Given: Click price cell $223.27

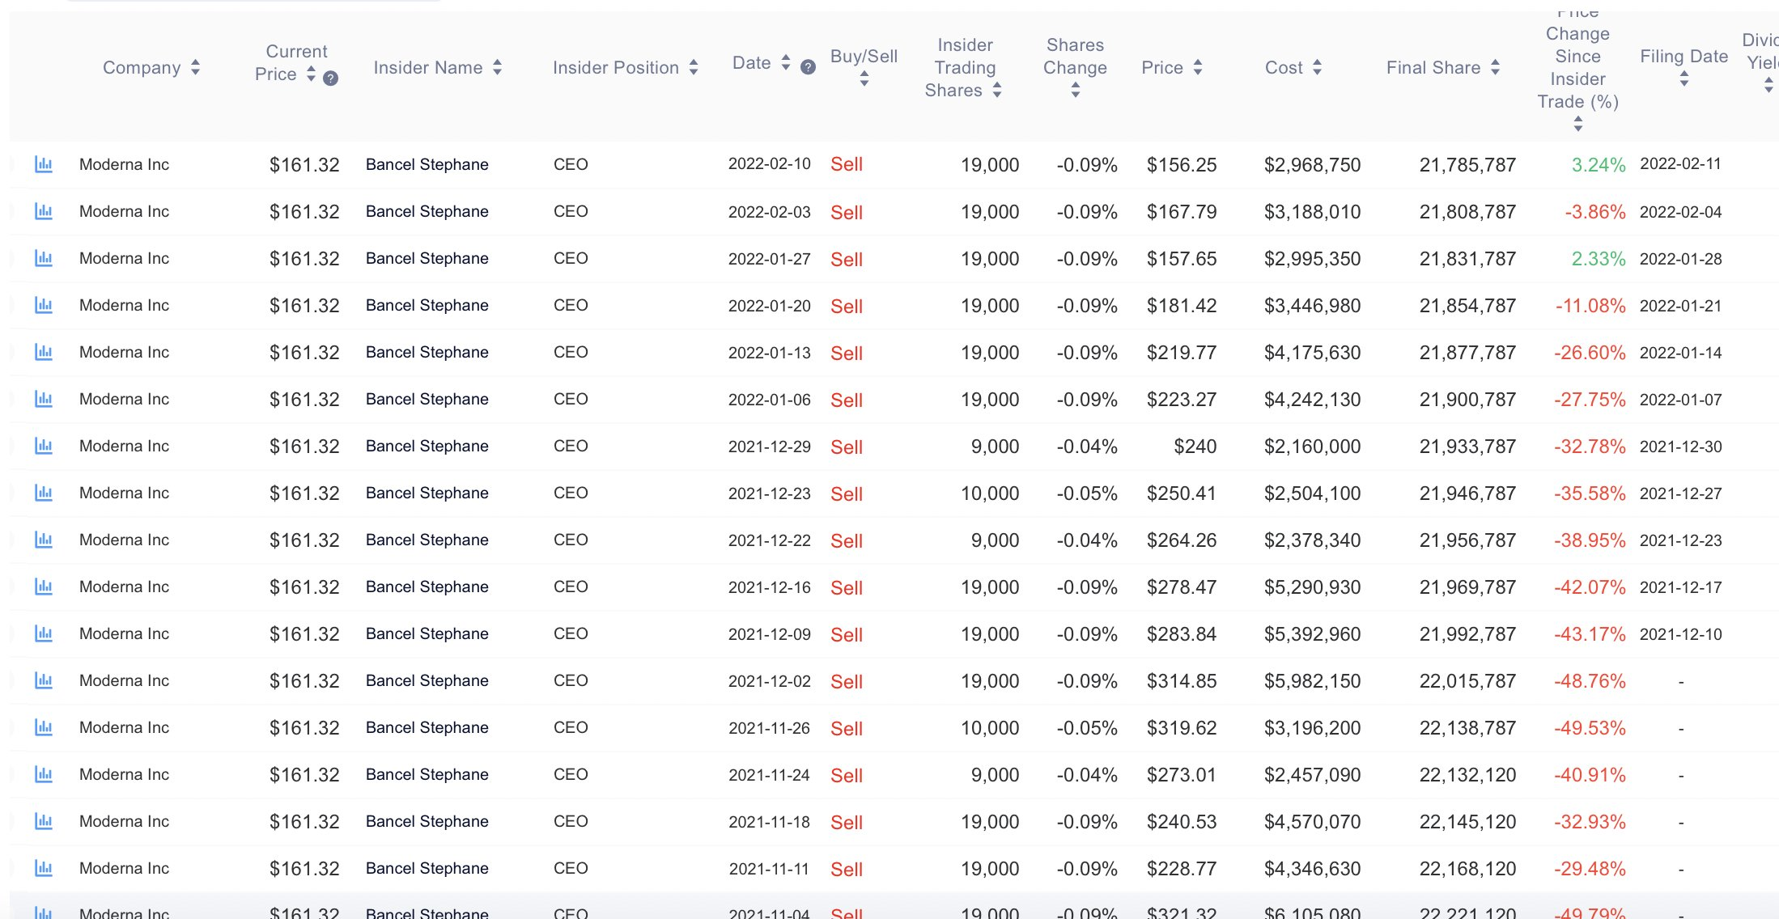Looking at the screenshot, I should pyautogui.click(x=1182, y=400).
